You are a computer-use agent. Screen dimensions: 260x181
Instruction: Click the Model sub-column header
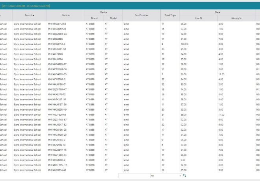[112, 18]
